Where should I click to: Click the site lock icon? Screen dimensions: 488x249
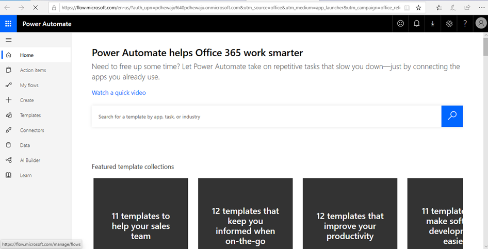point(54,8)
